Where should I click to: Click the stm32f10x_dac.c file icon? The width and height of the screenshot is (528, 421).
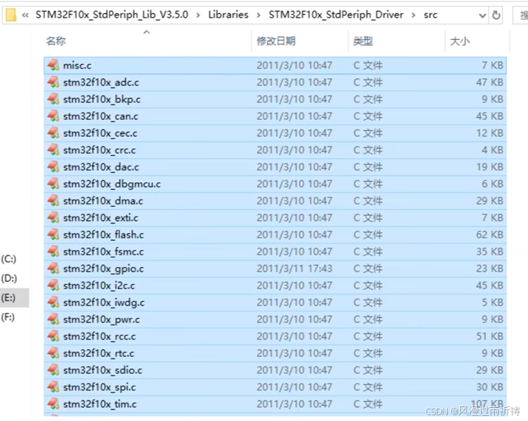click(x=53, y=166)
